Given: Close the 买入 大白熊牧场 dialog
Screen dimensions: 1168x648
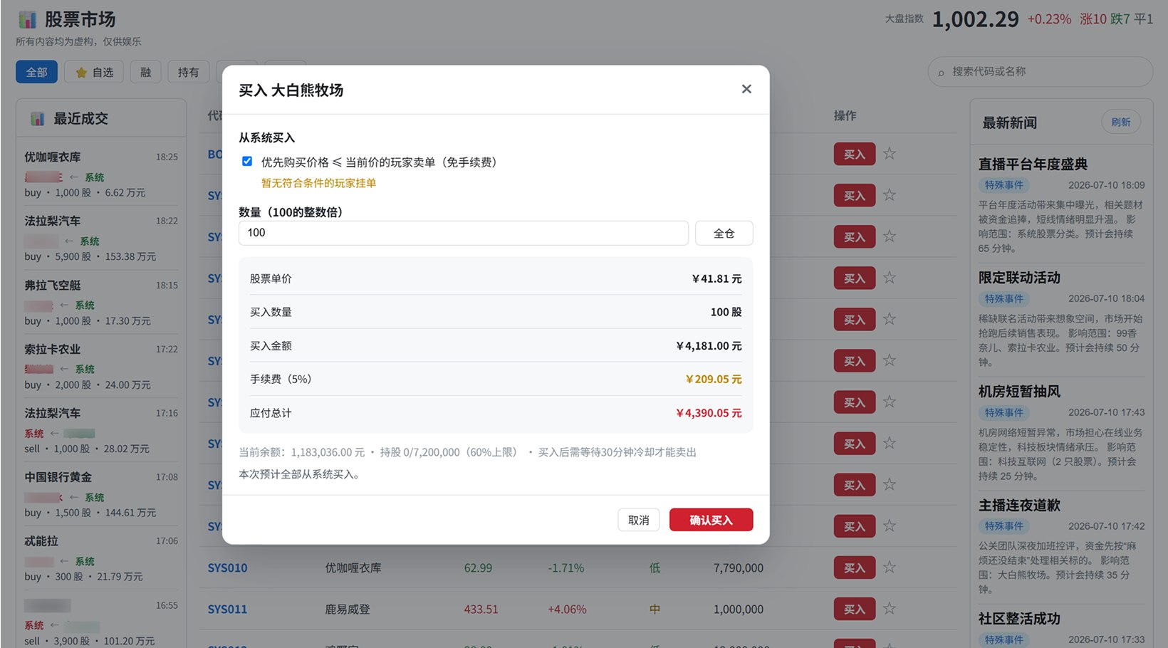Looking at the screenshot, I should (x=746, y=89).
